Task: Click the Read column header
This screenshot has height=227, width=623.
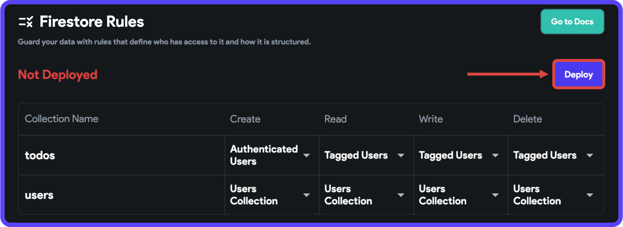Action: point(336,119)
